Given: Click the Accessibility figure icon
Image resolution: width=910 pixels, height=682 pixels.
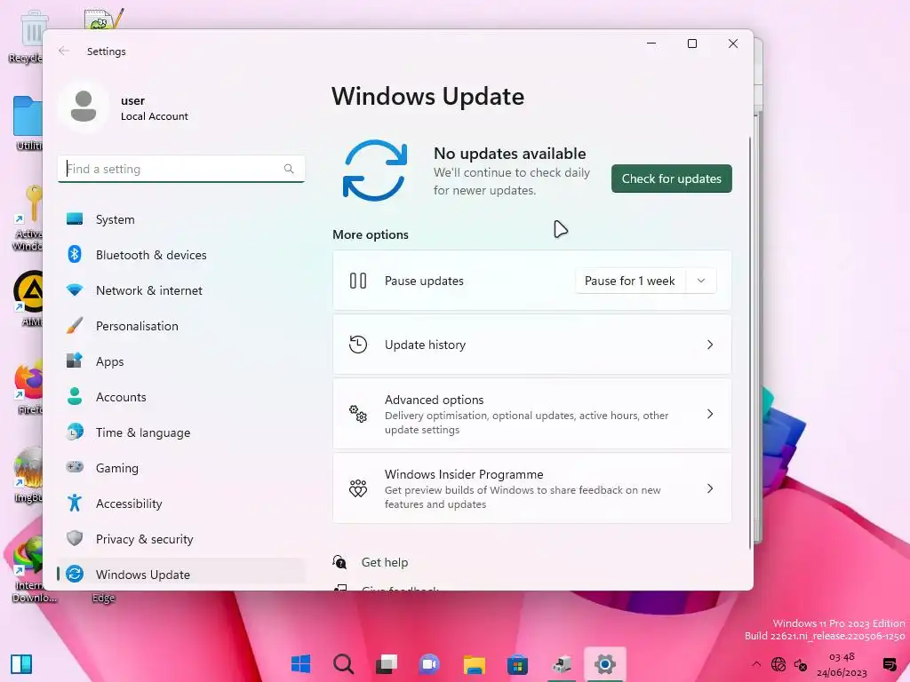Looking at the screenshot, I should [75, 503].
